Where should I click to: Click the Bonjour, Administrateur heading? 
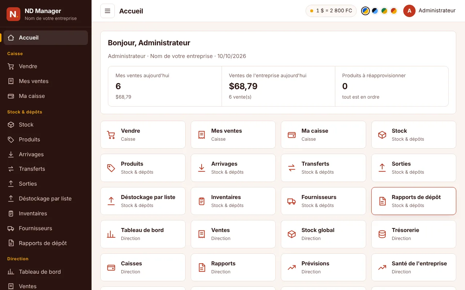click(x=149, y=43)
